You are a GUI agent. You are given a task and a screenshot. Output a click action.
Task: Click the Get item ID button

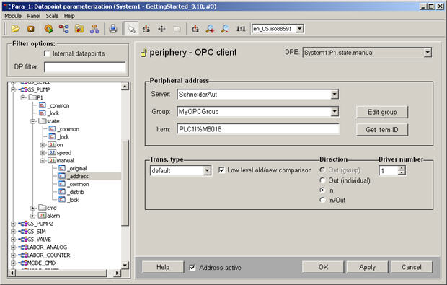[x=382, y=130]
